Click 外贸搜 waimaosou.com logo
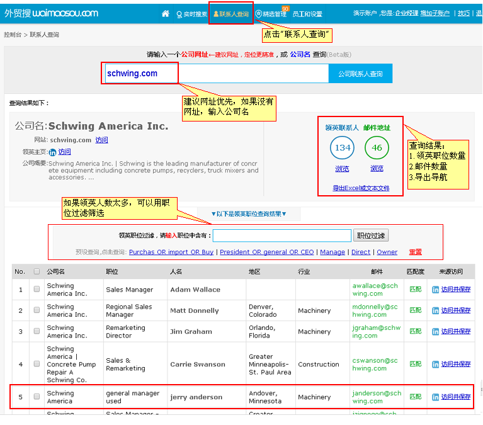Screen dimensions: 483x425 point(51,13)
